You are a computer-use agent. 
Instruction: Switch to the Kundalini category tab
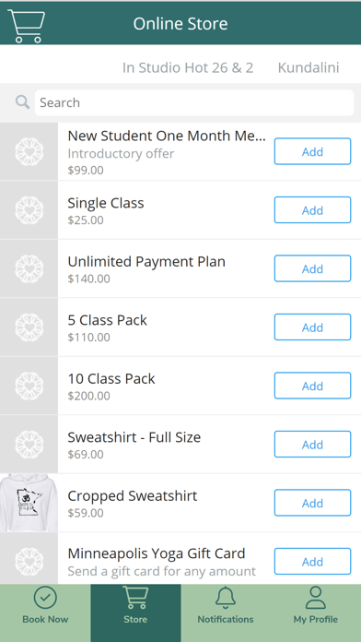pos(309,67)
